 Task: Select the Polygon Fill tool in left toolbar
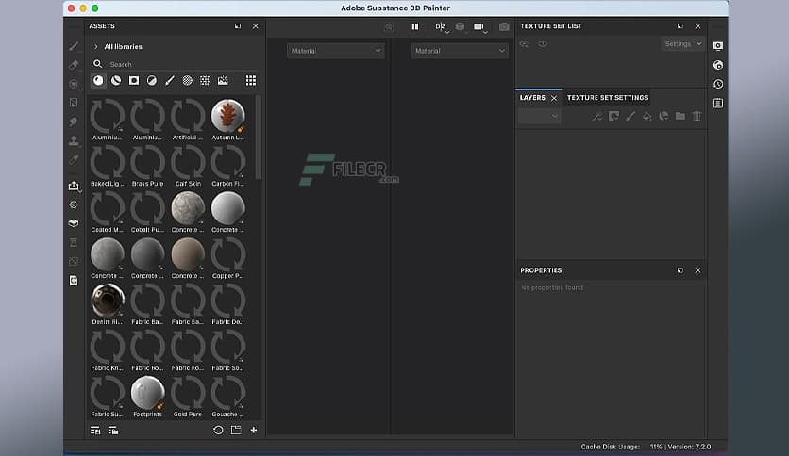74,103
